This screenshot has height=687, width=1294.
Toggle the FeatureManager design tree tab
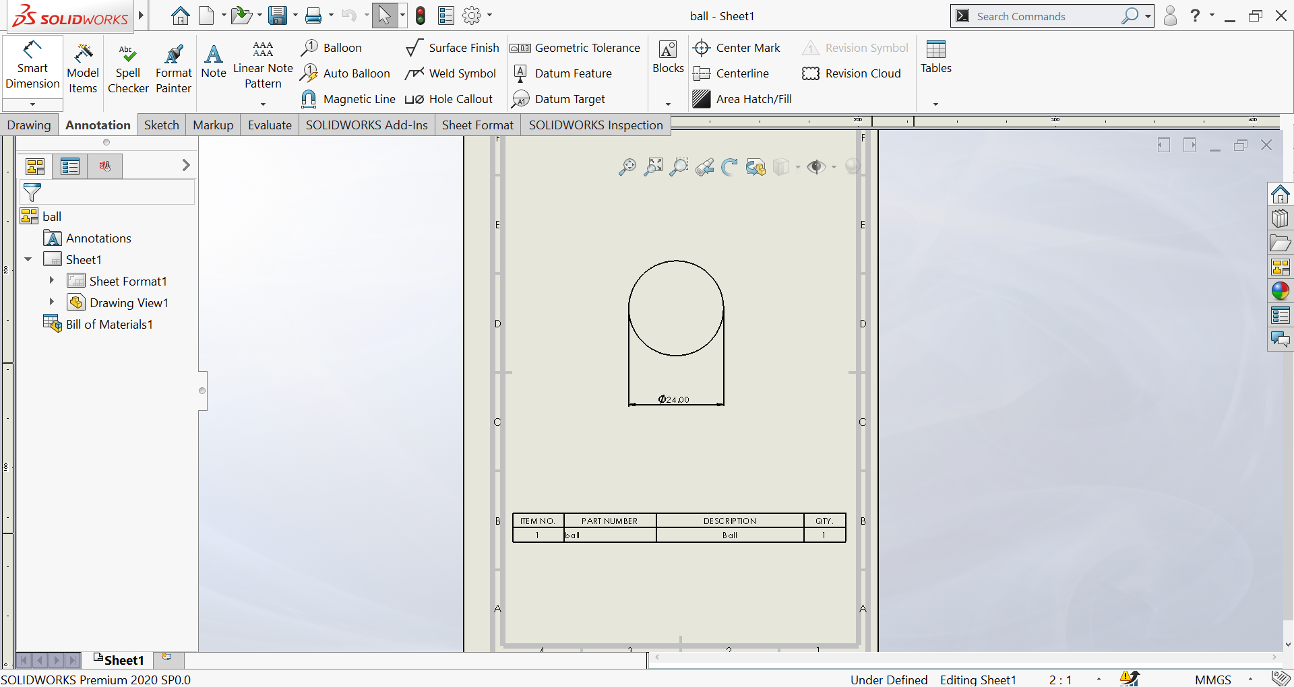[35, 166]
